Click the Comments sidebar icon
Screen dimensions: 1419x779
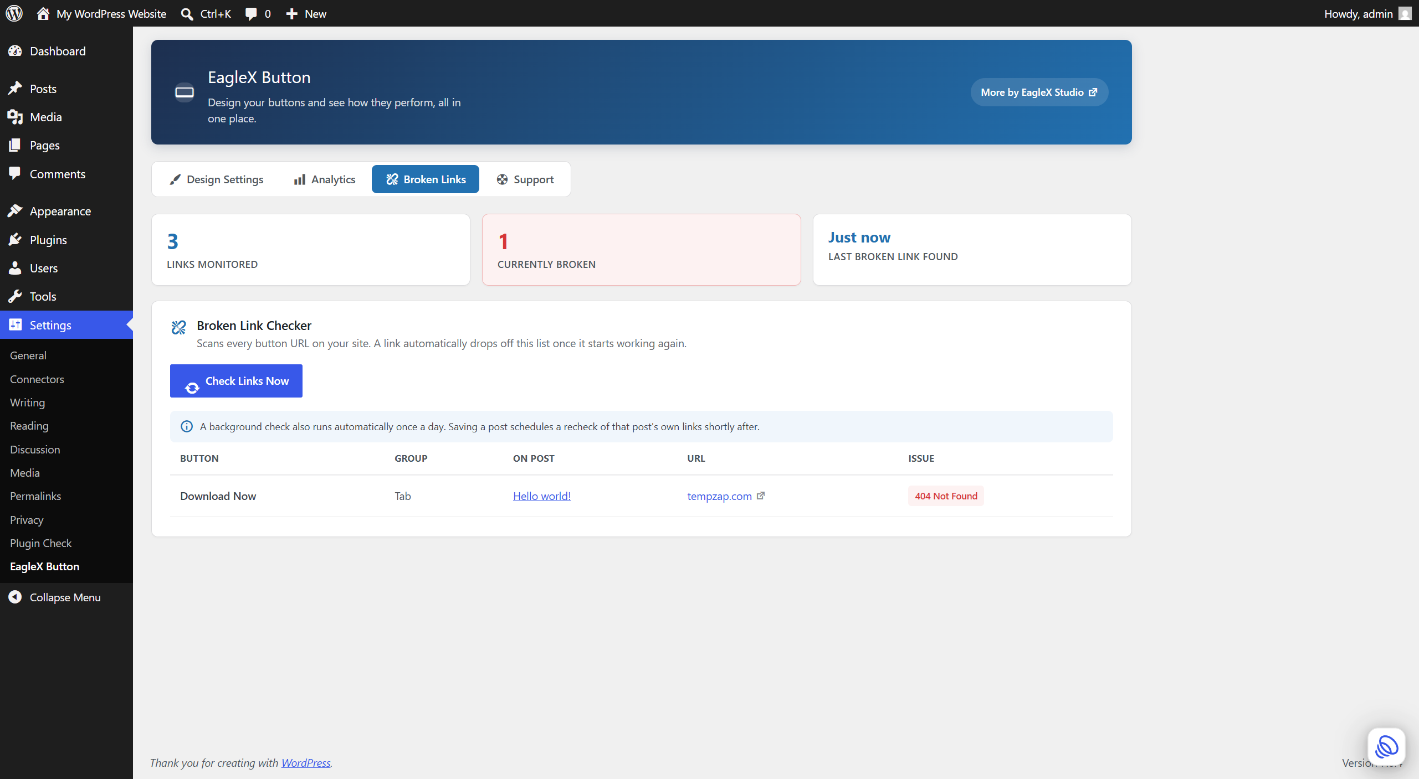pos(15,174)
